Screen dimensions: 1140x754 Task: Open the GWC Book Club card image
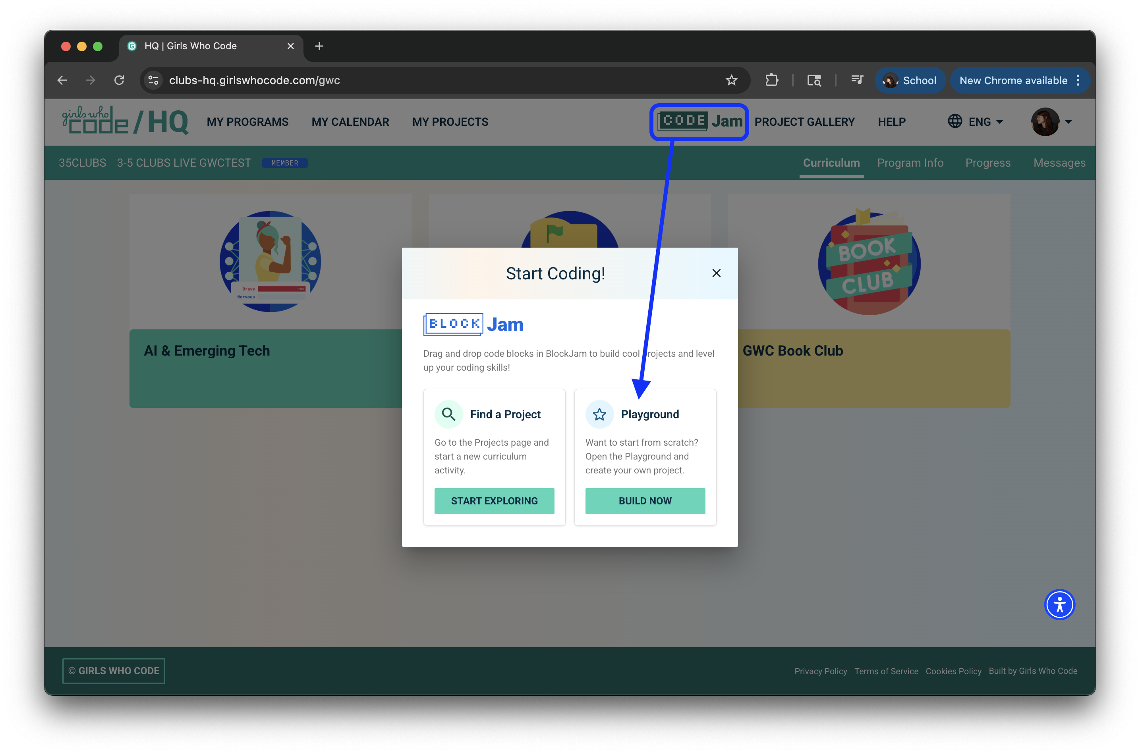pyautogui.click(x=869, y=262)
